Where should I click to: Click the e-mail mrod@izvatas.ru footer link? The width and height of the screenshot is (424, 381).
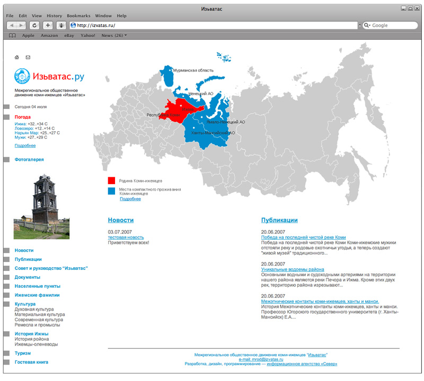click(261, 359)
